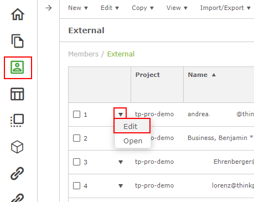Check the checkbox for row 1
The width and height of the screenshot is (254, 202).
[x=76, y=115]
